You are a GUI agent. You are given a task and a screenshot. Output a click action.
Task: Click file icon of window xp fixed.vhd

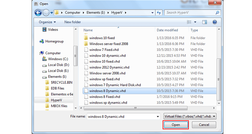point(86,79)
